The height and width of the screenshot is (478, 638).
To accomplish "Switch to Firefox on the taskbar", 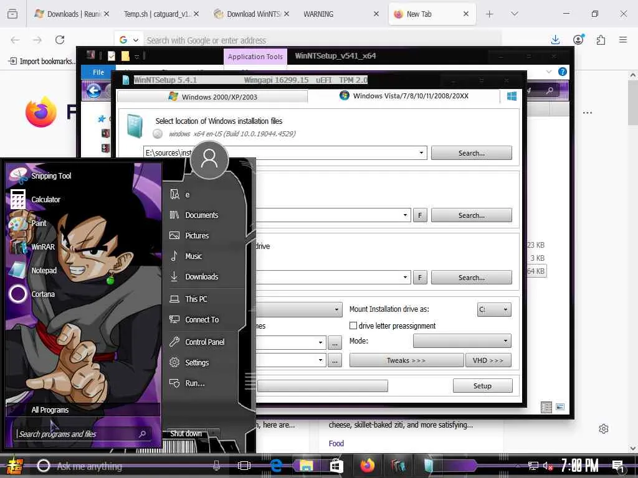I will 367,466.
